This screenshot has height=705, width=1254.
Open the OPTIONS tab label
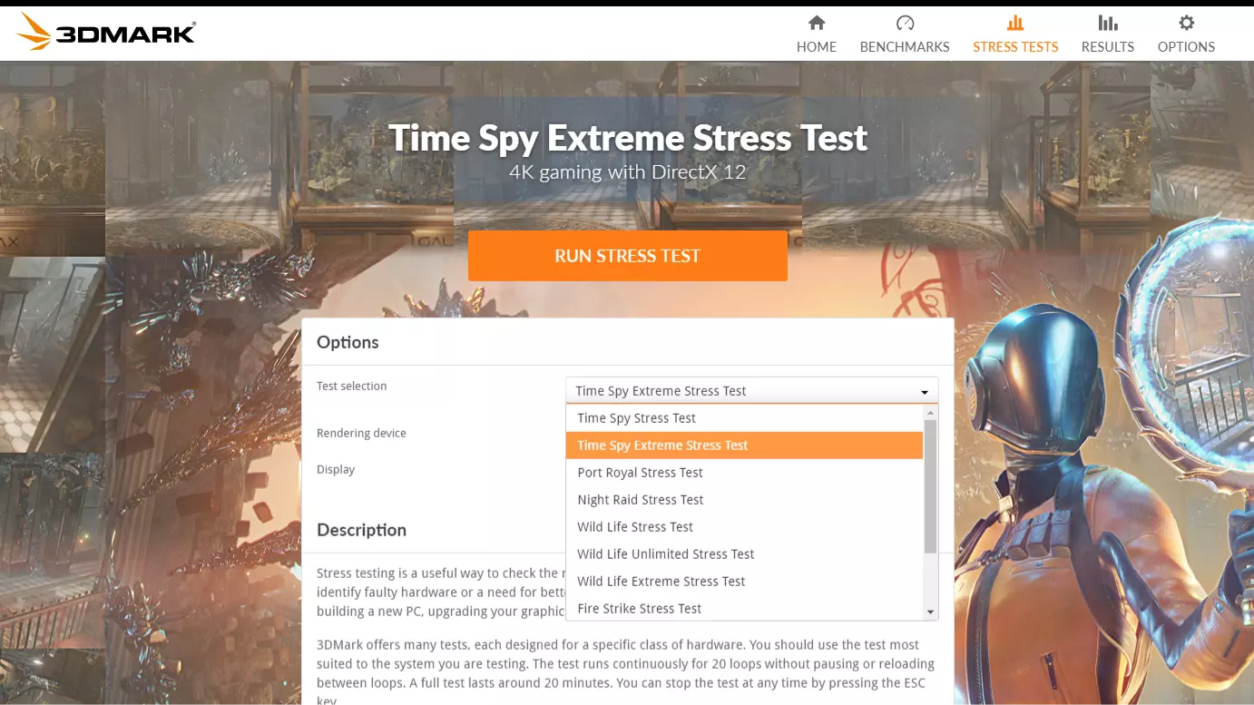tap(1186, 47)
